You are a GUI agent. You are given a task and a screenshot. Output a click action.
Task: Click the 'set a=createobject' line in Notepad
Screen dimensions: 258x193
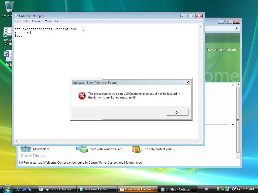50,29
